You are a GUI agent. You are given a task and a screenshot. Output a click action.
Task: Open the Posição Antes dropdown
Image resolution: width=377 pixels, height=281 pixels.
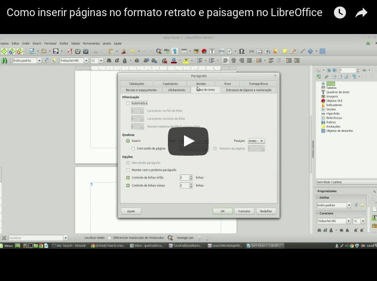[x=256, y=141]
